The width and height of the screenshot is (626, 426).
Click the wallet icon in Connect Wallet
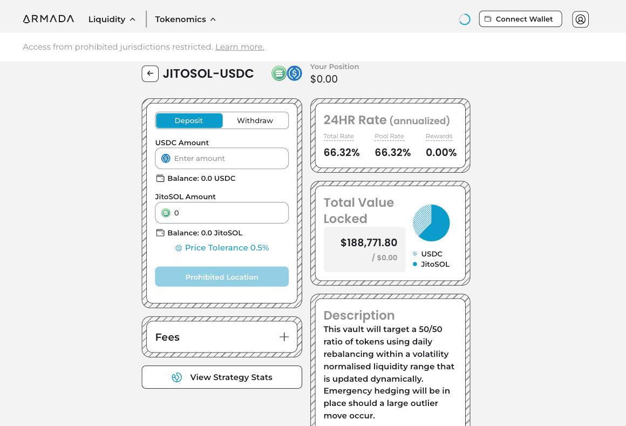488,19
